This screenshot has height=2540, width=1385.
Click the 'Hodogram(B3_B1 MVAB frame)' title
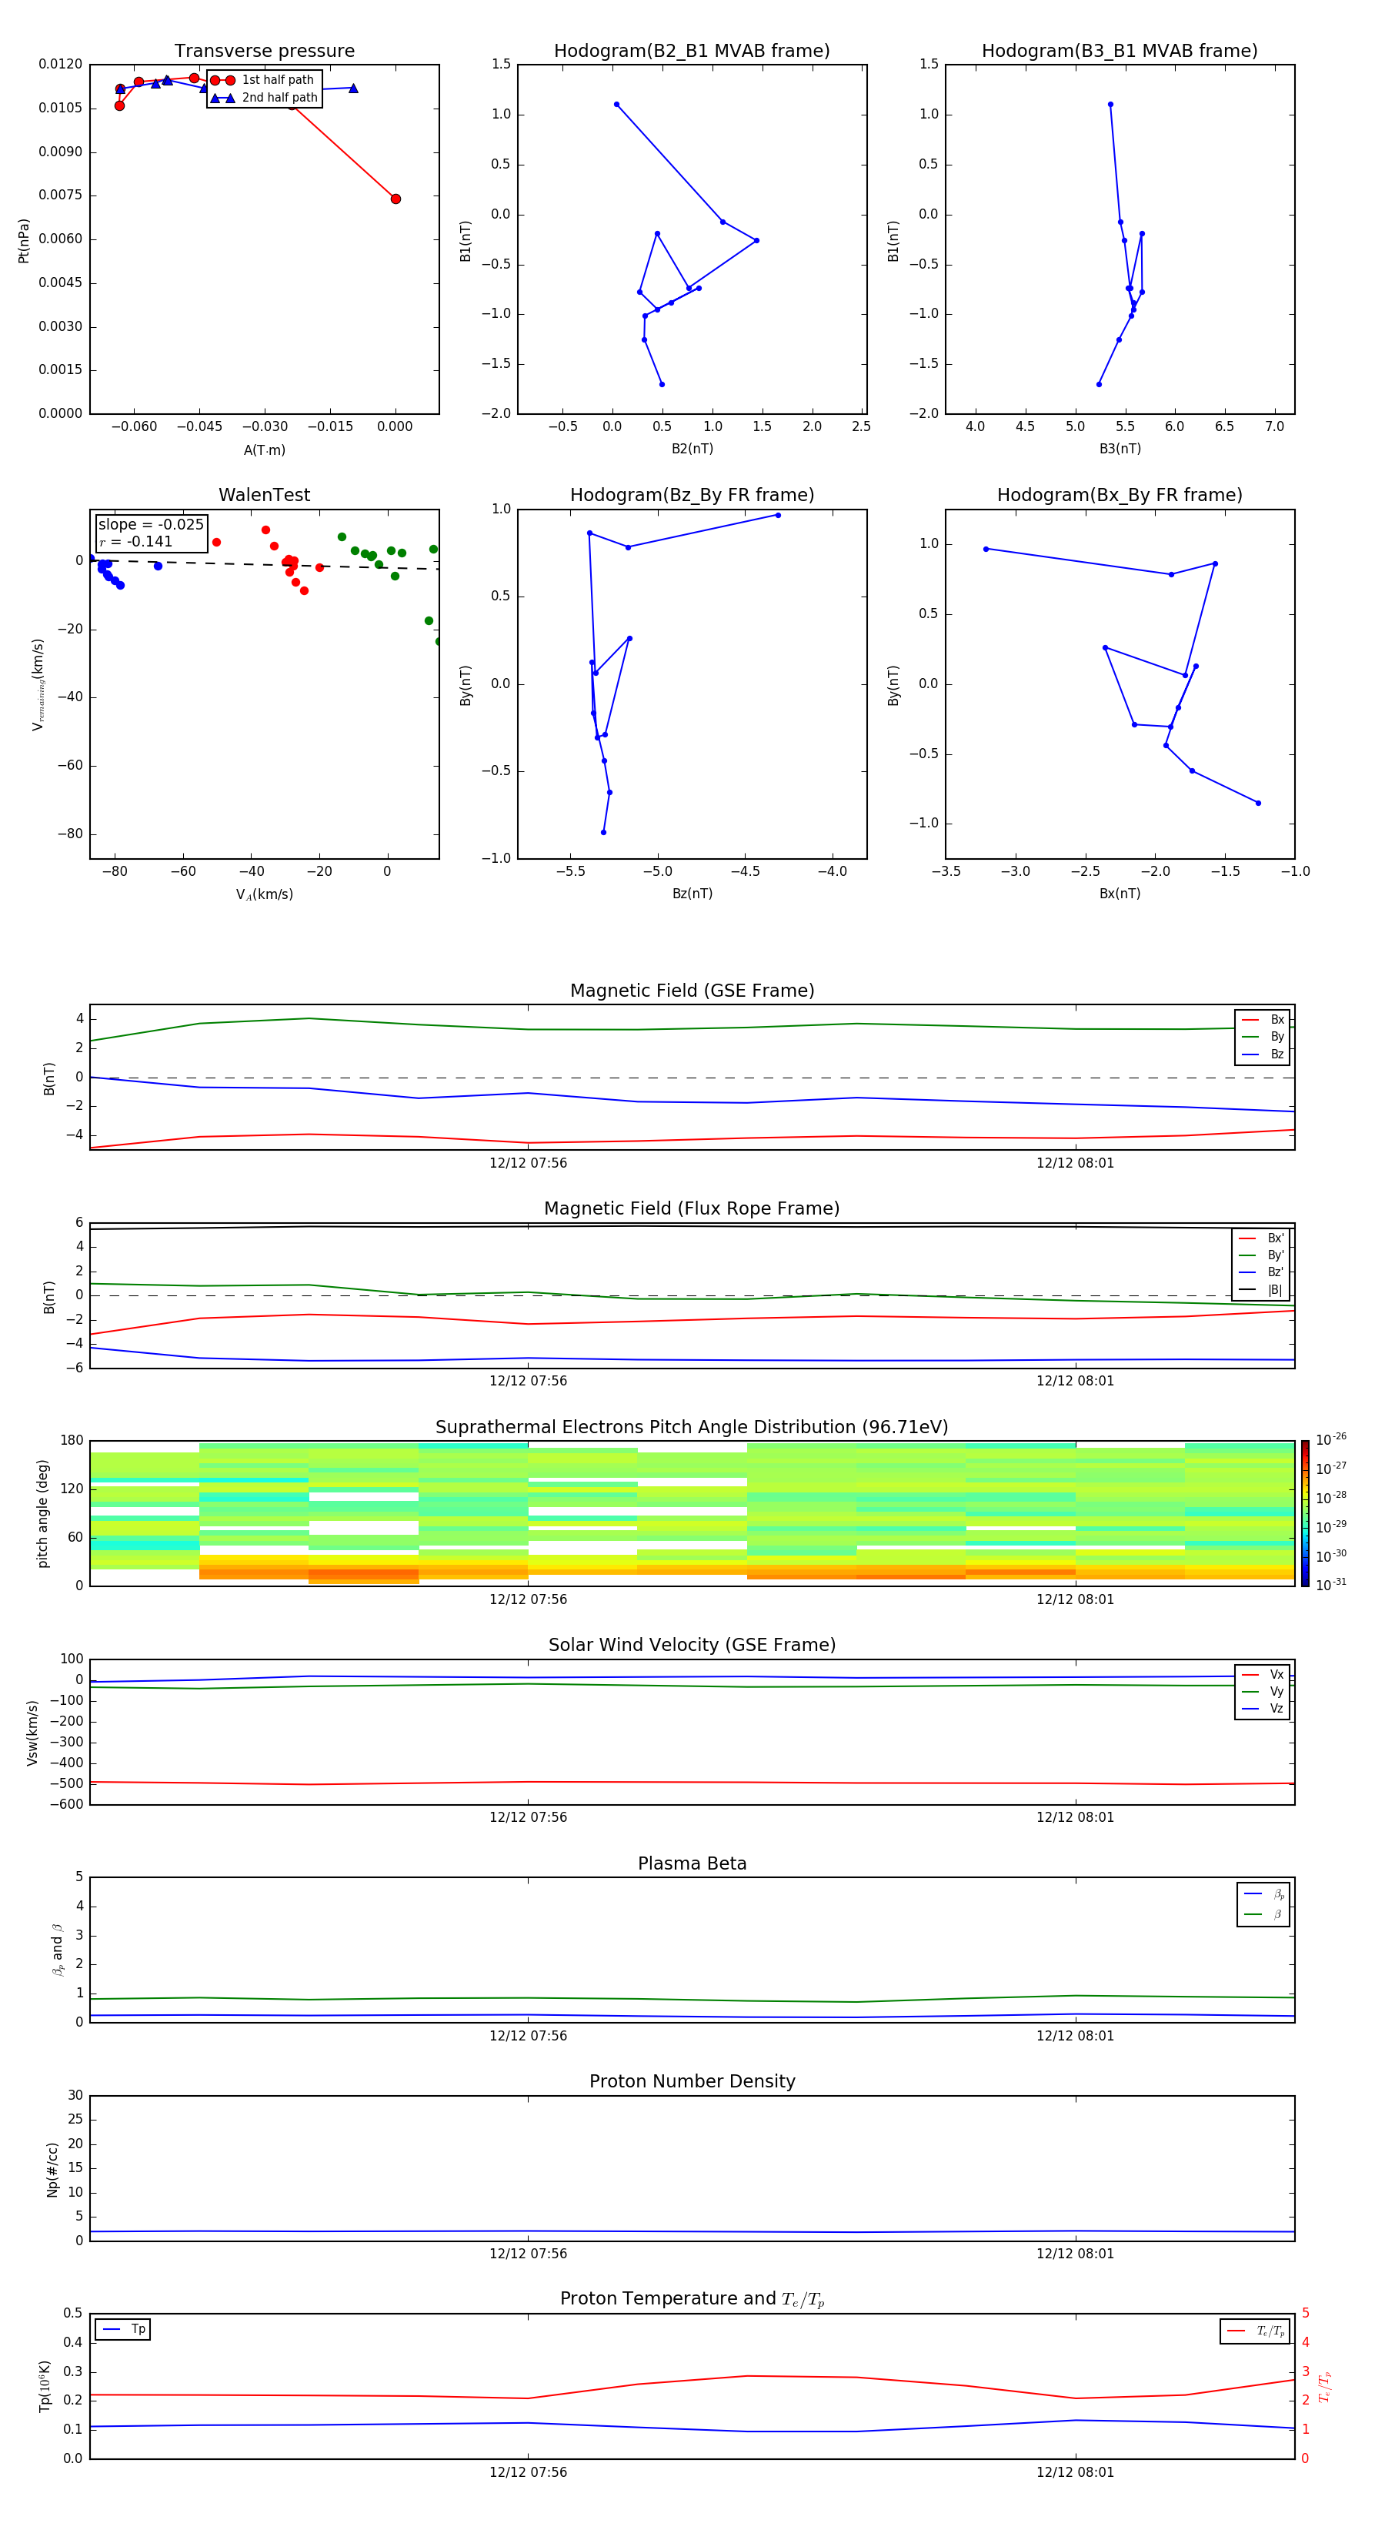coord(1120,52)
